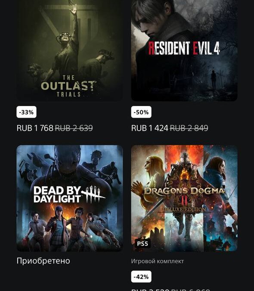Open the Dead by Daylight cover art
254x291 pixels.
(x=70, y=198)
